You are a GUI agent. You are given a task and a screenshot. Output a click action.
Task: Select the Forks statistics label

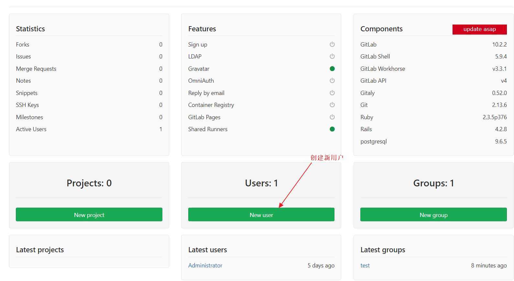point(23,44)
